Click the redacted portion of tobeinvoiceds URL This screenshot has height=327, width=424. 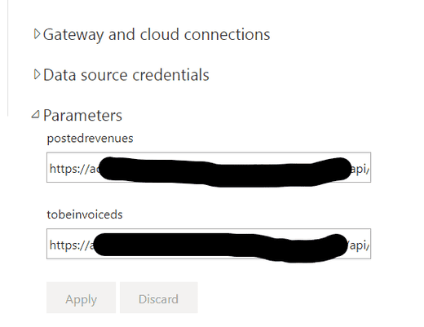[x=220, y=247]
